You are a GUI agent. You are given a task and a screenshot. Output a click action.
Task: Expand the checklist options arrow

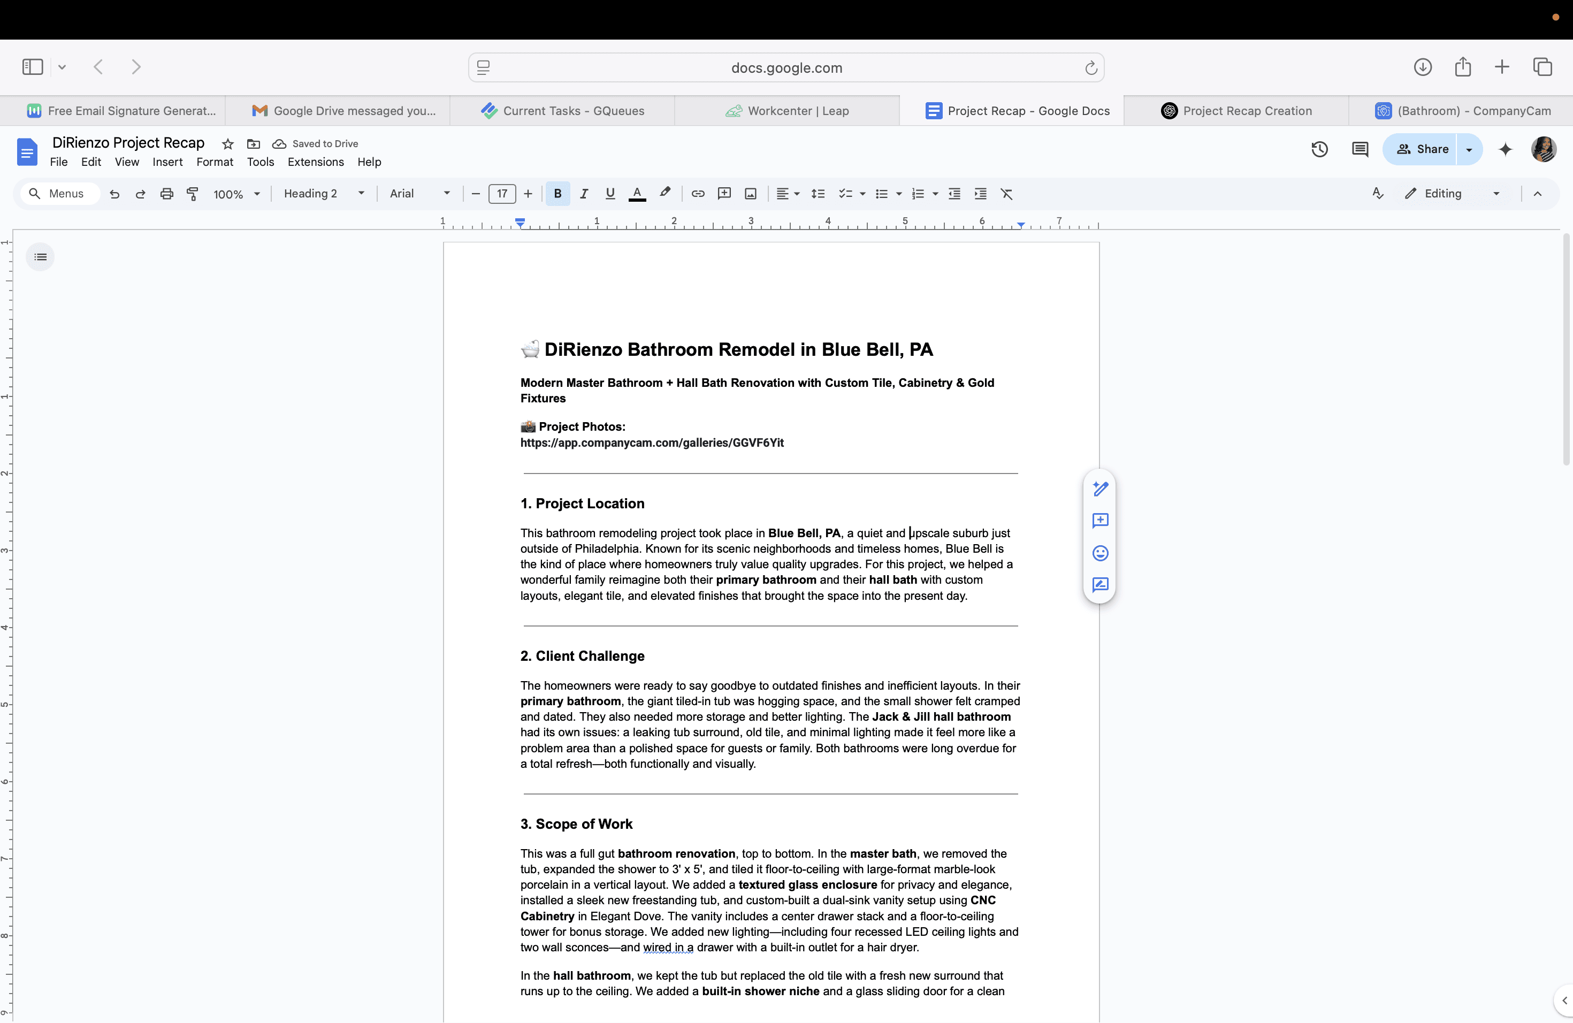click(862, 194)
